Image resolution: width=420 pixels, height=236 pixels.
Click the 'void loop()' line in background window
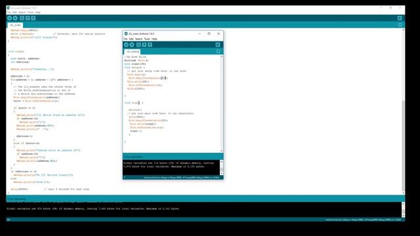16,51
